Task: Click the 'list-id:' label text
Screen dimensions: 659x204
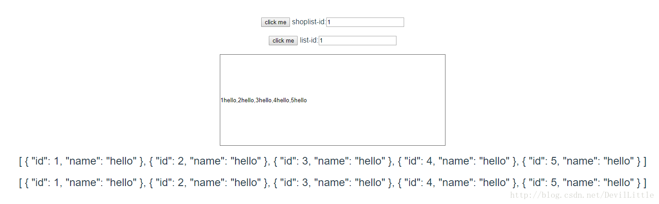Action: tap(309, 40)
